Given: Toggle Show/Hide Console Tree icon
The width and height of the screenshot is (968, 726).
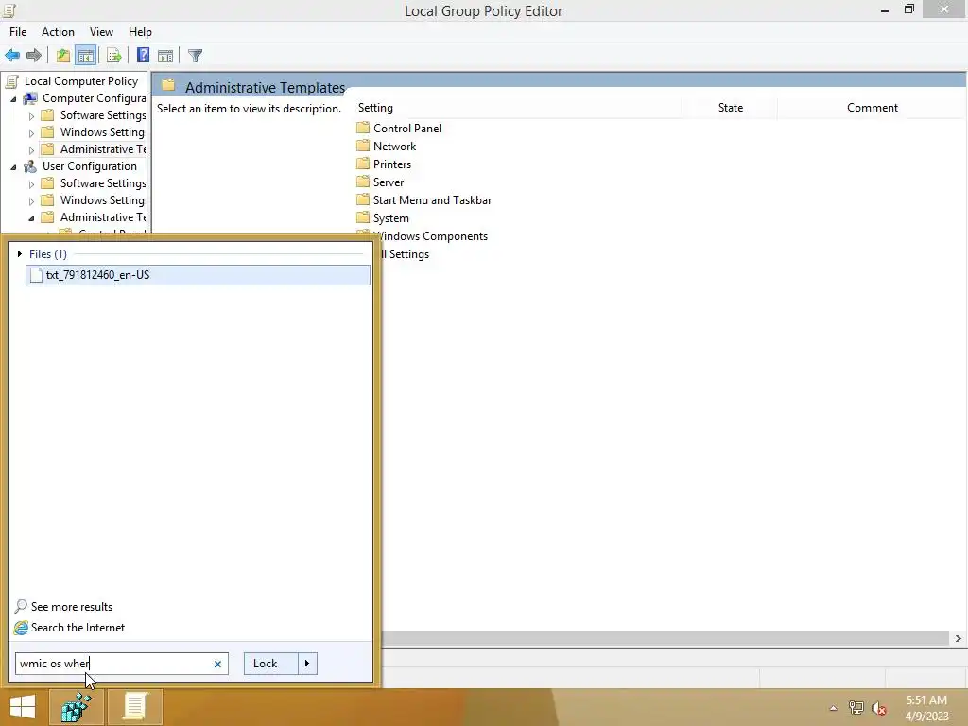Looking at the screenshot, I should tap(86, 56).
